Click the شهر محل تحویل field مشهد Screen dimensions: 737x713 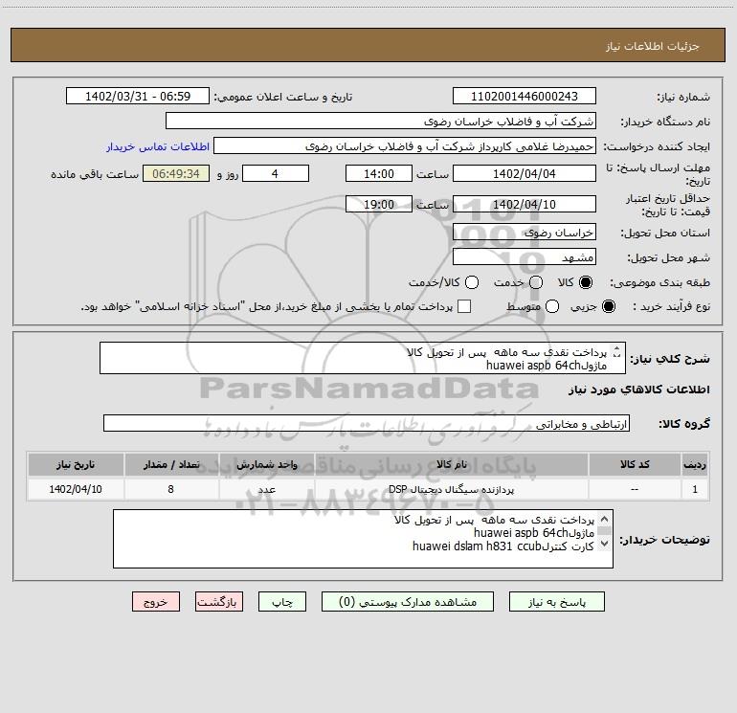coord(525,257)
